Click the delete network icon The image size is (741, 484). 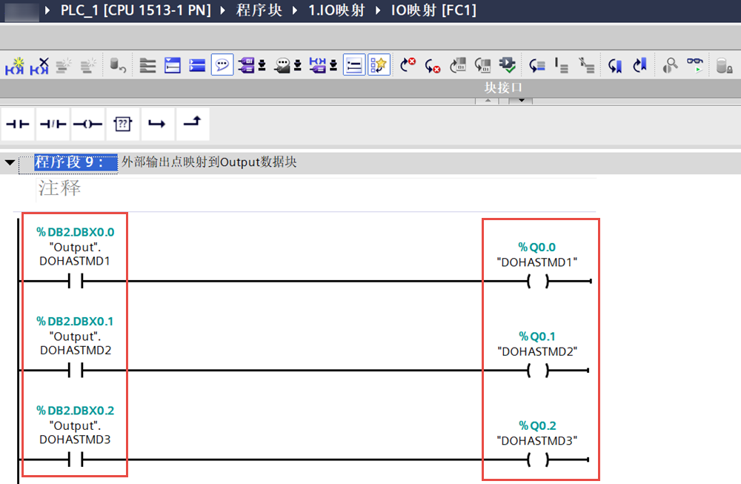(39, 65)
